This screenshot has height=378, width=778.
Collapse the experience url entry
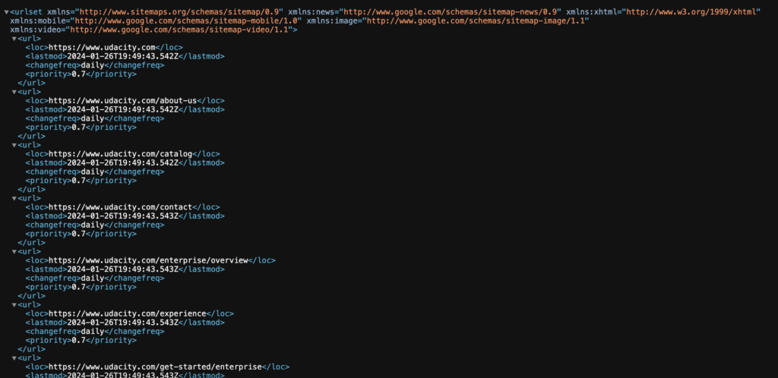tap(14, 304)
